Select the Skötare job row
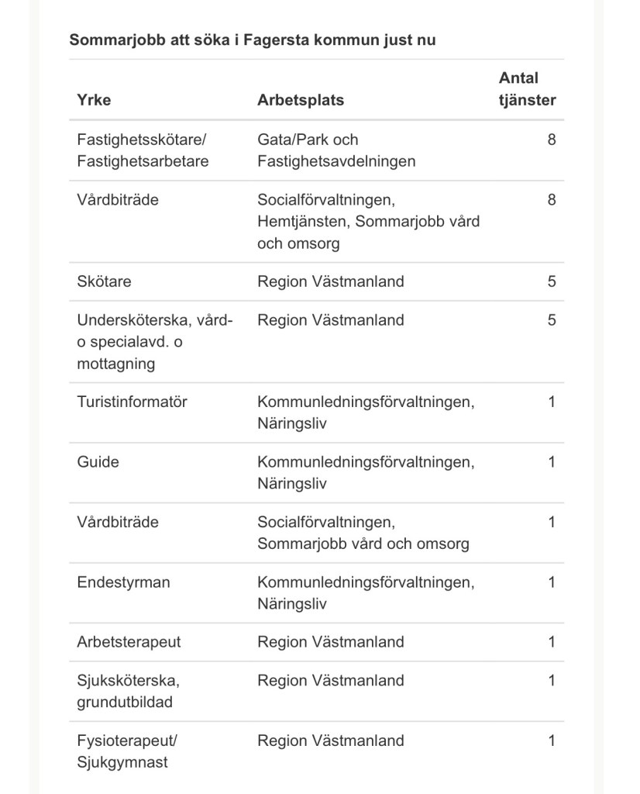The image size is (640, 794). pos(103,281)
